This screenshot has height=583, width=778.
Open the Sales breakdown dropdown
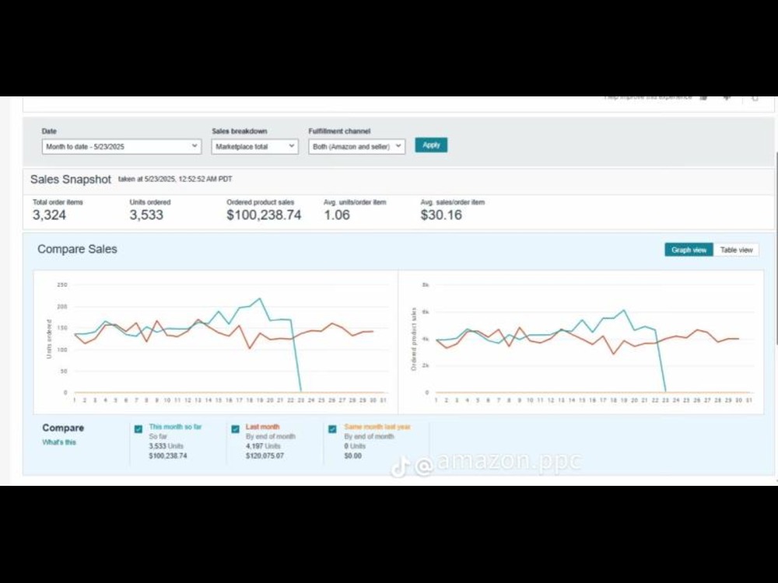click(x=254, y=147)
